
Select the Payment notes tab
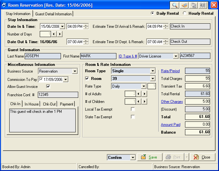pyautogui.click(x=66, y=104)
